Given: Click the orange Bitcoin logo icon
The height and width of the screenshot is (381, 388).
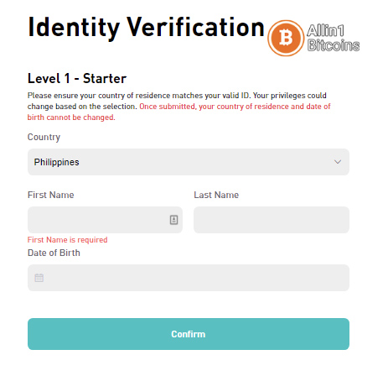Looking at the screenshot, I should pyautogui.click(x=286, y=38).
